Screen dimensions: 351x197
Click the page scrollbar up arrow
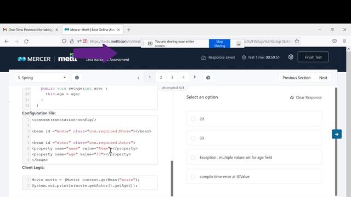(348, 50)
